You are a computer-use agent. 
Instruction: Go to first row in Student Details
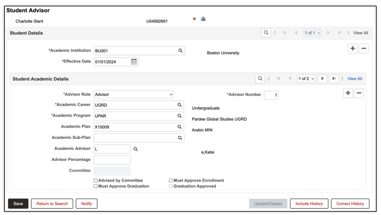[284, 33]
